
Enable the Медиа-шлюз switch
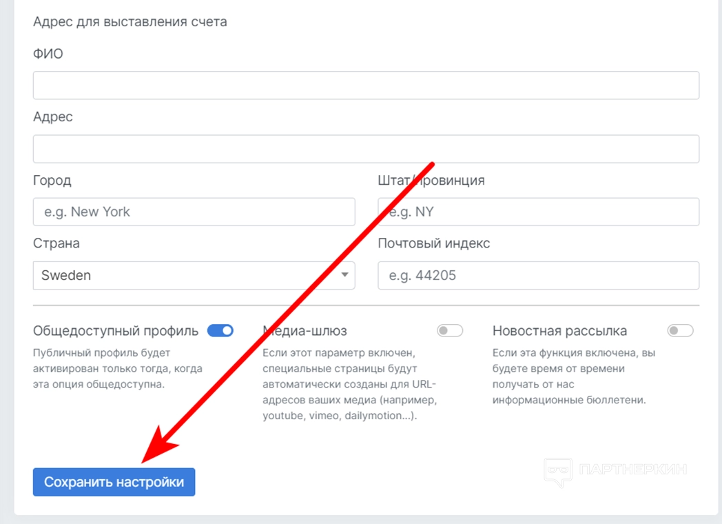pyautogui.click(x=450, y=331)
